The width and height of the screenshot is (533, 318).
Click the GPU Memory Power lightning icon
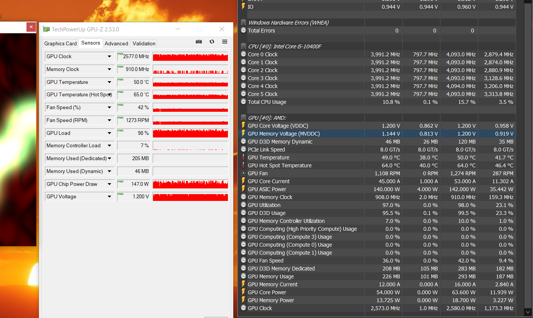click(243, 300)
